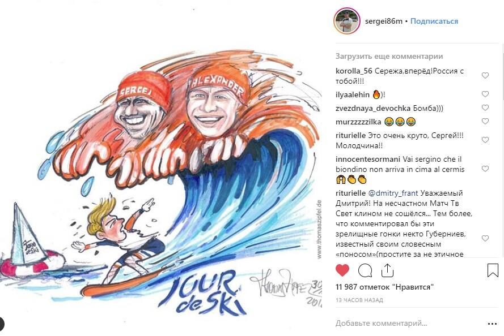Like murzzzzzilka's comment heart
This screenshot has width=504, height=336.
[485, 121]
